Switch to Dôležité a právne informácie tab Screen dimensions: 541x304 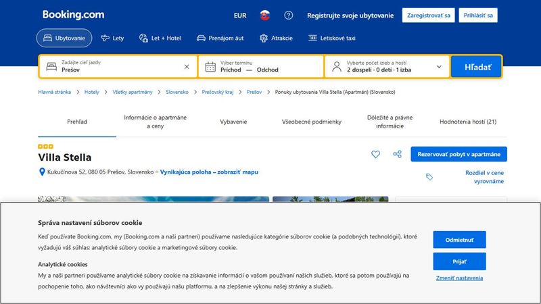click(390, 122)
